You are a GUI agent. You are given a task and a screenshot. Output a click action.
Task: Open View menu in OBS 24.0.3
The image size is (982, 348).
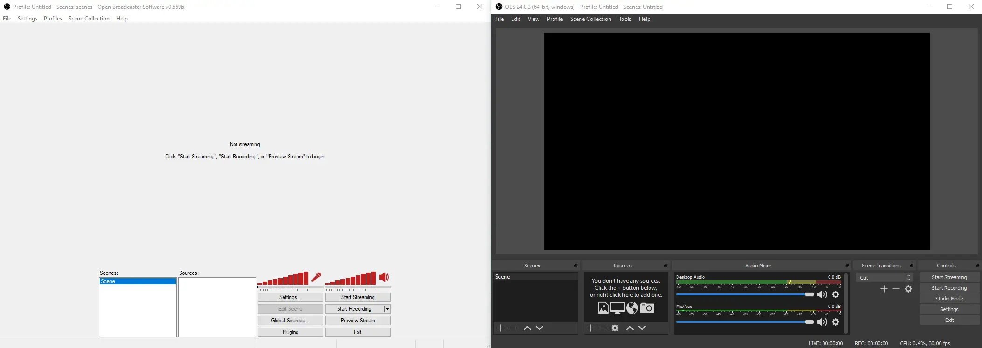tap(533, 19)
